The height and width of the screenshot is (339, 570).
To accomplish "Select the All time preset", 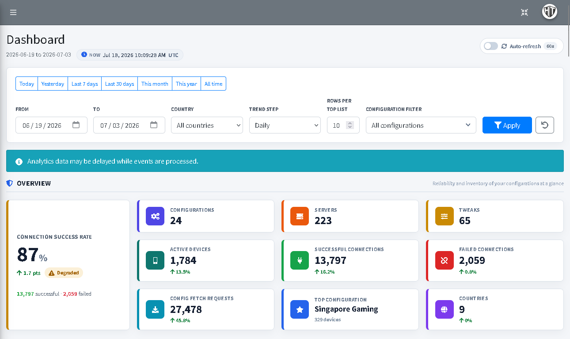I will (x=213, y=84).
